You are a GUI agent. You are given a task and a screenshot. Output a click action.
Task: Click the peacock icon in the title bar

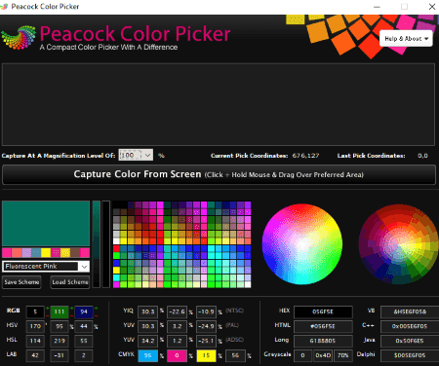[4, 7]
